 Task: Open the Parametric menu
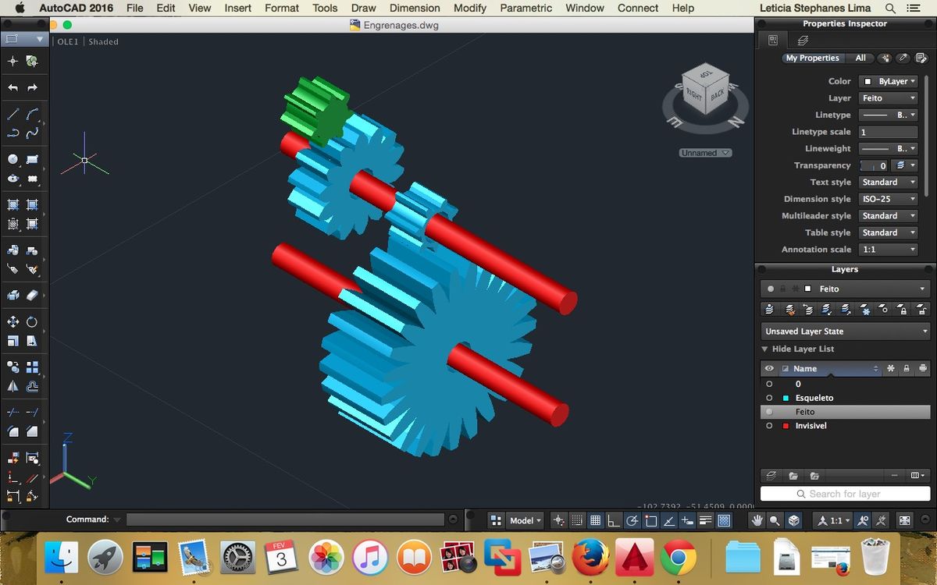tap(526, 8)
